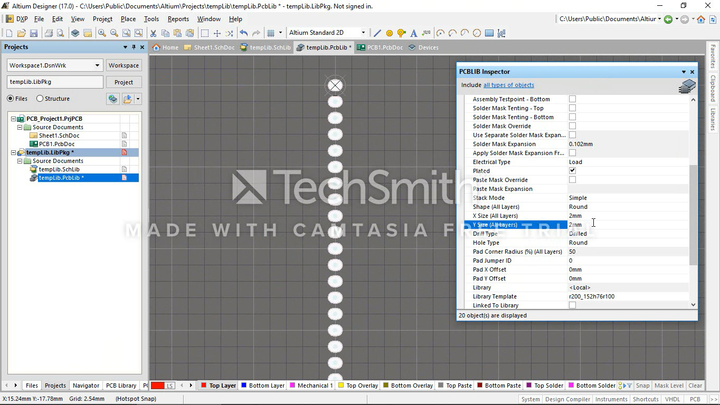Viewport: 720px width, 405px height.
Task: Open the Reports menu
Action: coord(178,19)
